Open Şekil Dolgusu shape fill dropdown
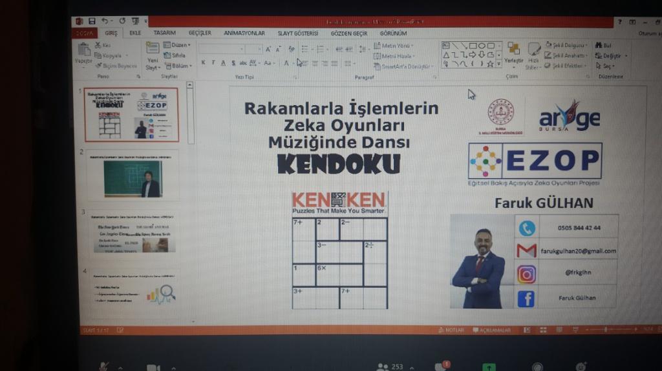The height and width of the screenshot is (371, 662). [567, 45]
